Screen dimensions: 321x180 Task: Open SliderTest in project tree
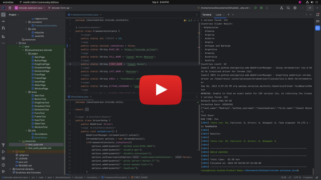coord(40,123)
